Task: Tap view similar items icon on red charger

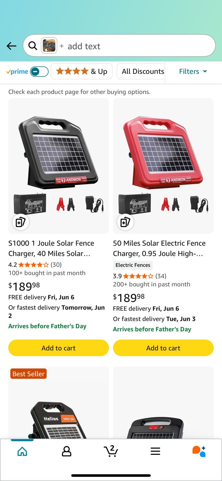Action: click(125, 222)
